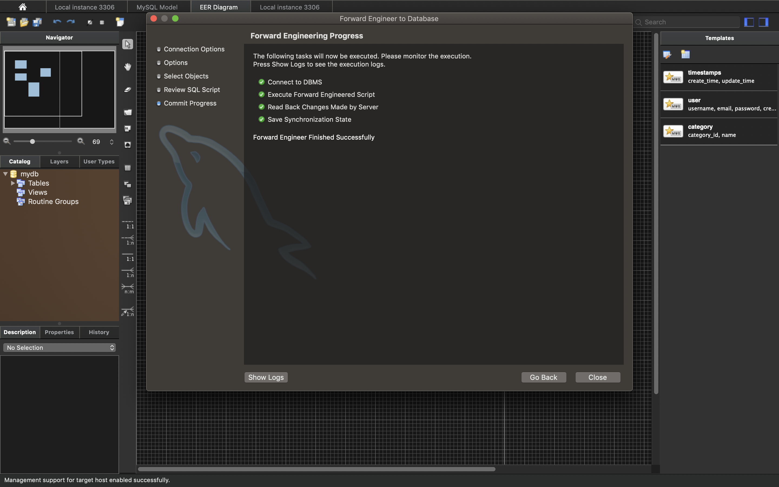The image size is (779, 487).
Task: Select solid 1:n identifying relationship tool
Action: [x=128, y=273]
